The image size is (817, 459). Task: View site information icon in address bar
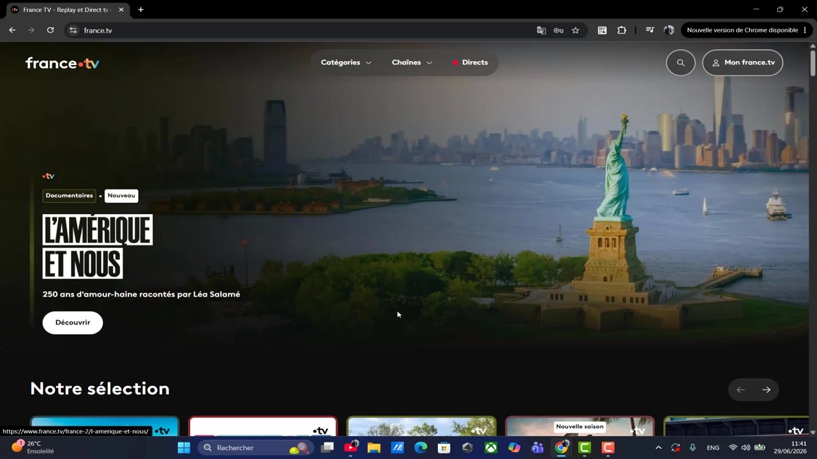click(x=73, y=30)
